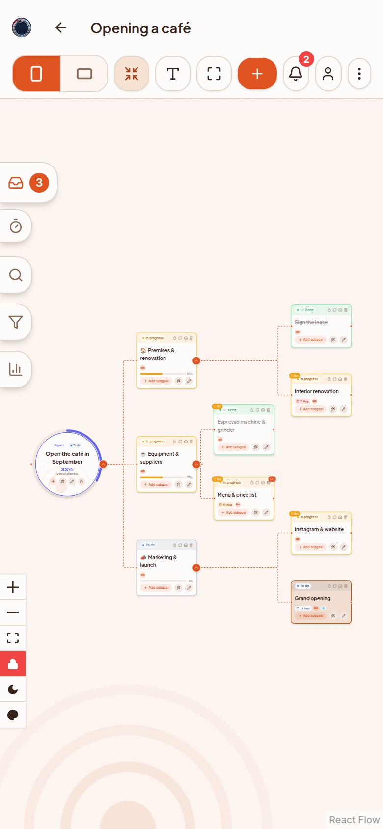Edit the Sign the lease card
383x829 pixels.
(344, 340)
